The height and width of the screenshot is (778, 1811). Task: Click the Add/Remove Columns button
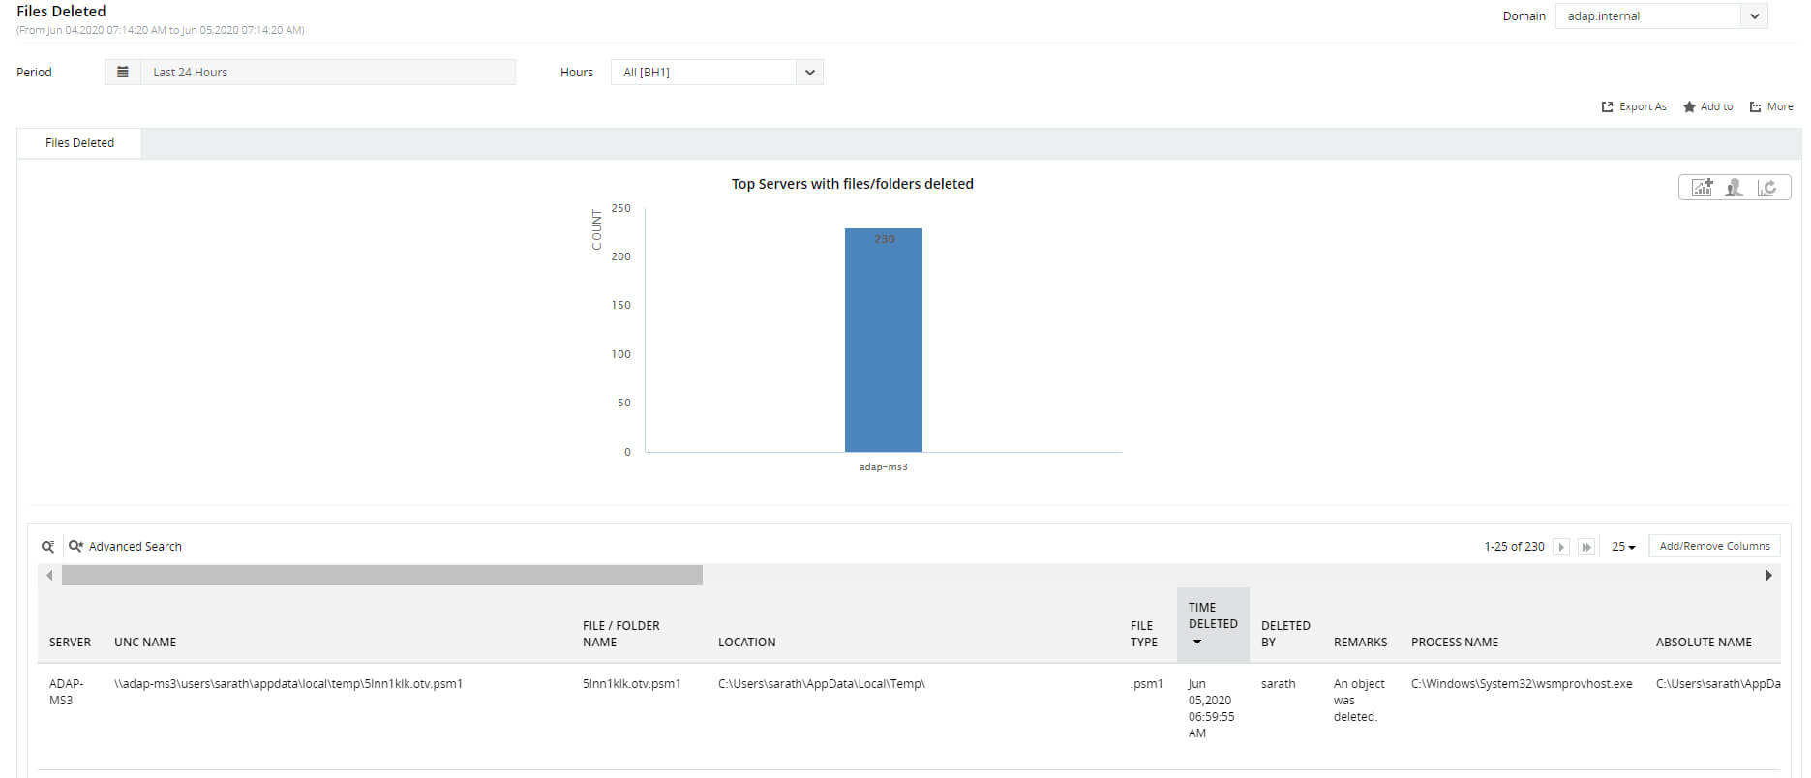(1714, 547)
